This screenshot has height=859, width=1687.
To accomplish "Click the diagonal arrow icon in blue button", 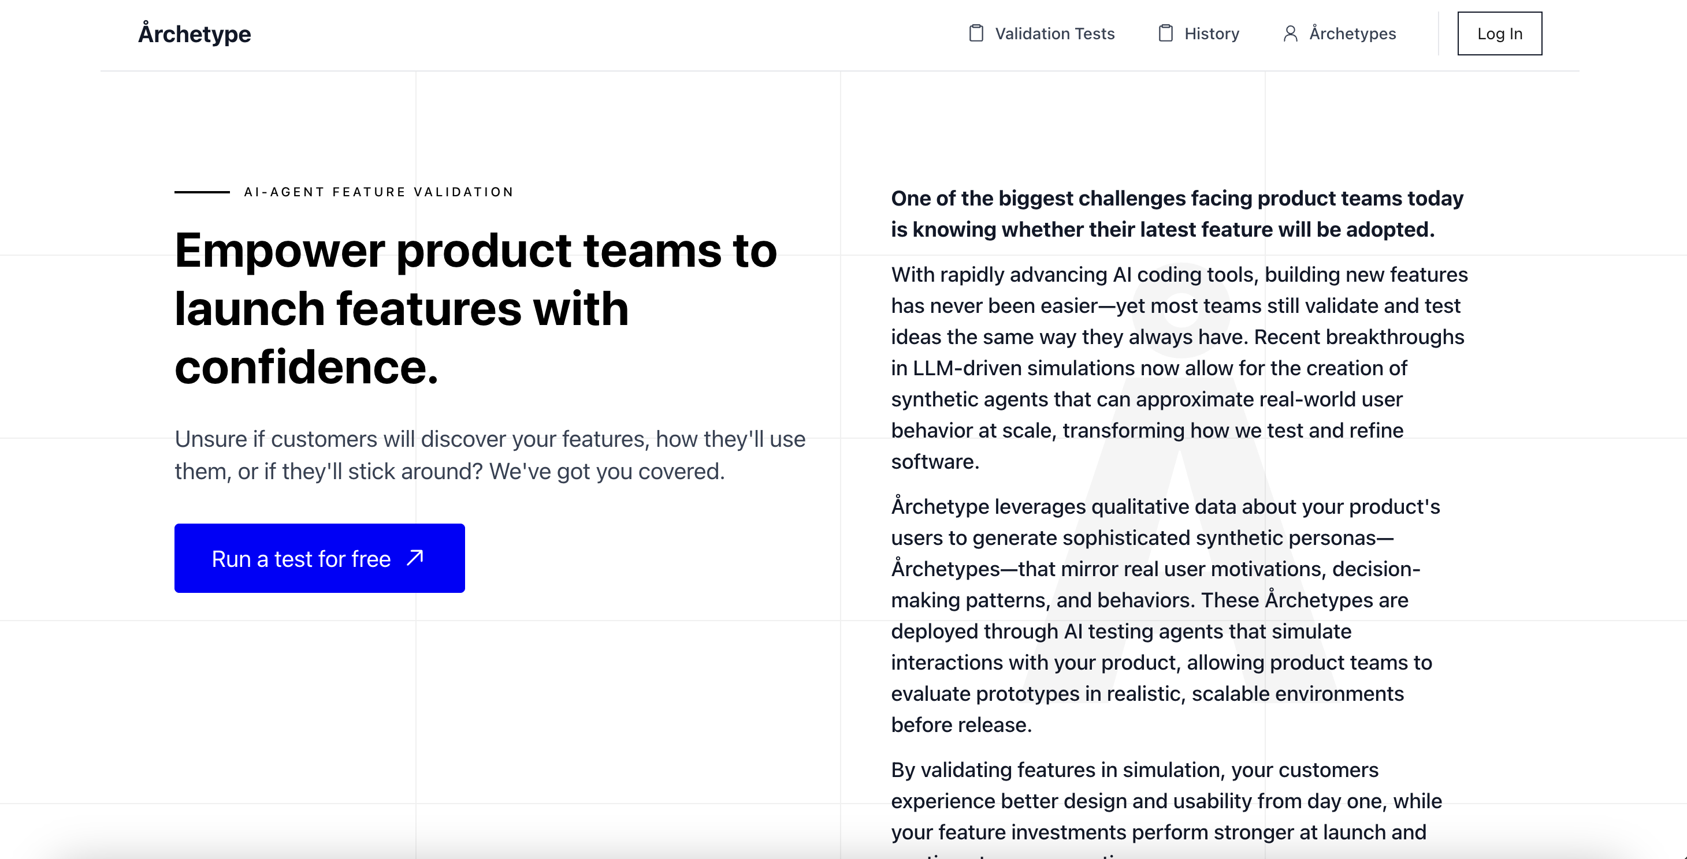I will 415,558.
